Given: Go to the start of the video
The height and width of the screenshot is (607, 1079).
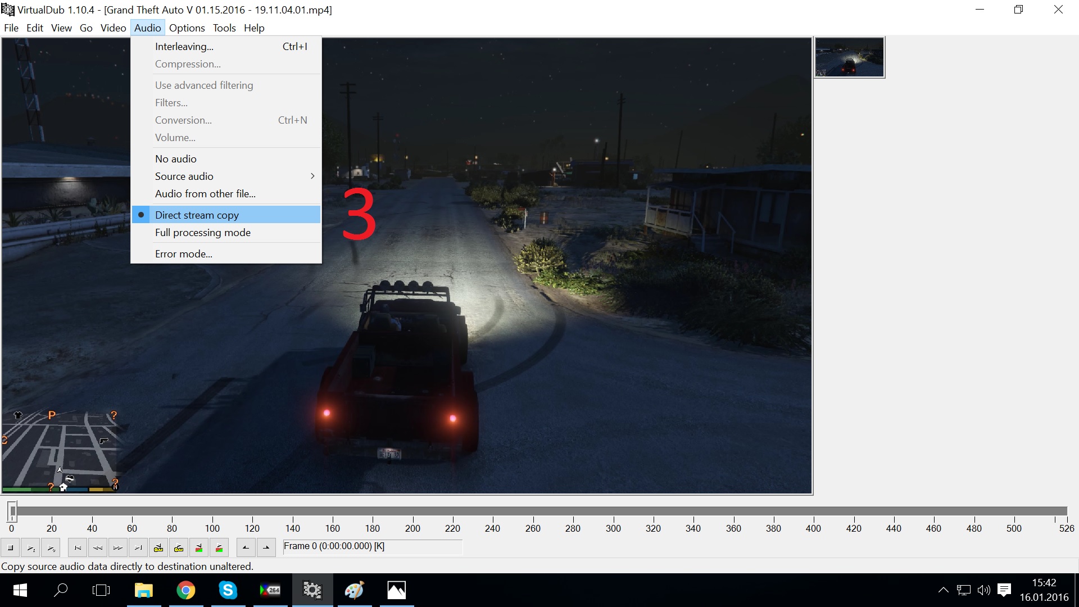Looking at the screenshot, I should point(78,547).
